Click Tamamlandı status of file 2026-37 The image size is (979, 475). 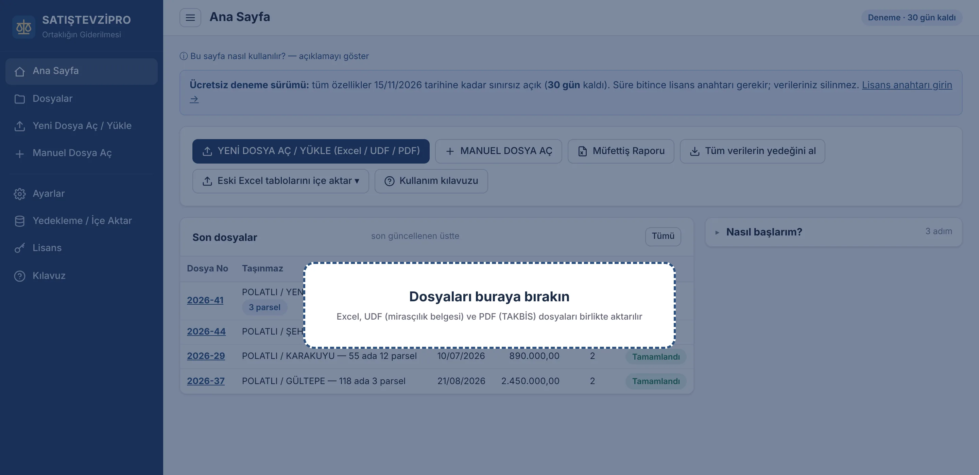pos(656,381)
